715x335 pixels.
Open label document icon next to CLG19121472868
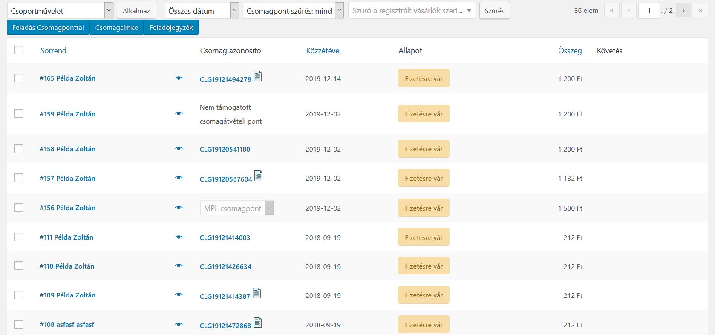click(x=257, y=323)
